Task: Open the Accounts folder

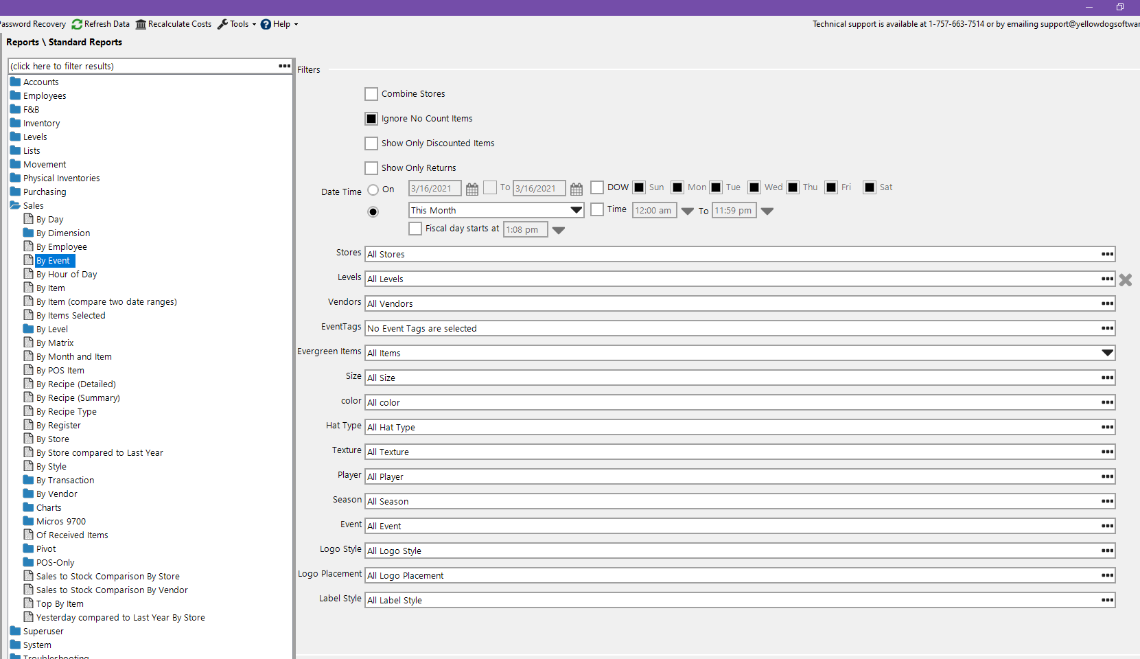Action: [x=34, y=82]
